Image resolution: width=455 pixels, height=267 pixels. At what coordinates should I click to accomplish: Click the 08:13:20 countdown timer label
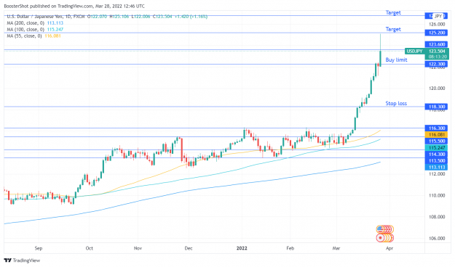pyautogui.click(x=438, y=57)
